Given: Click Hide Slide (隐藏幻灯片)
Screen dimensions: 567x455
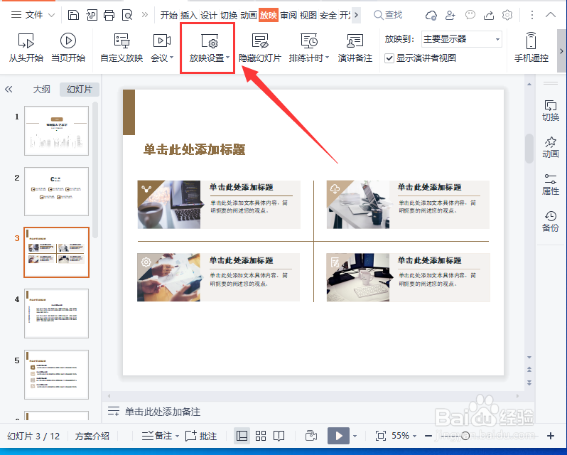Looking at the screenshot, I should pyautogui.click(x=259, y=48).
